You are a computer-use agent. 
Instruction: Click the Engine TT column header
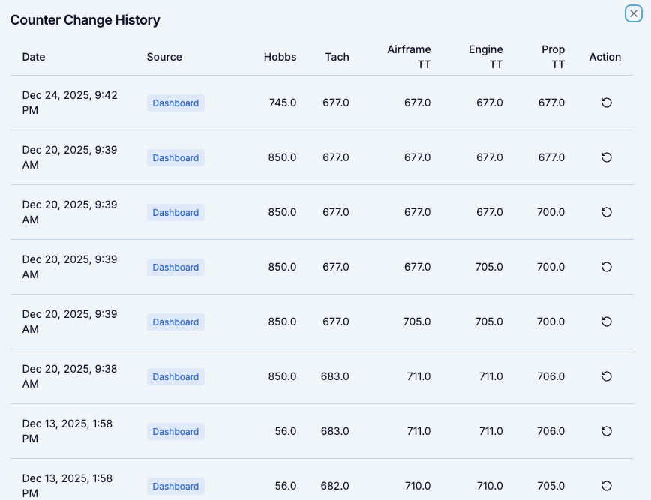pyautogui.click(x=486, y=57)
